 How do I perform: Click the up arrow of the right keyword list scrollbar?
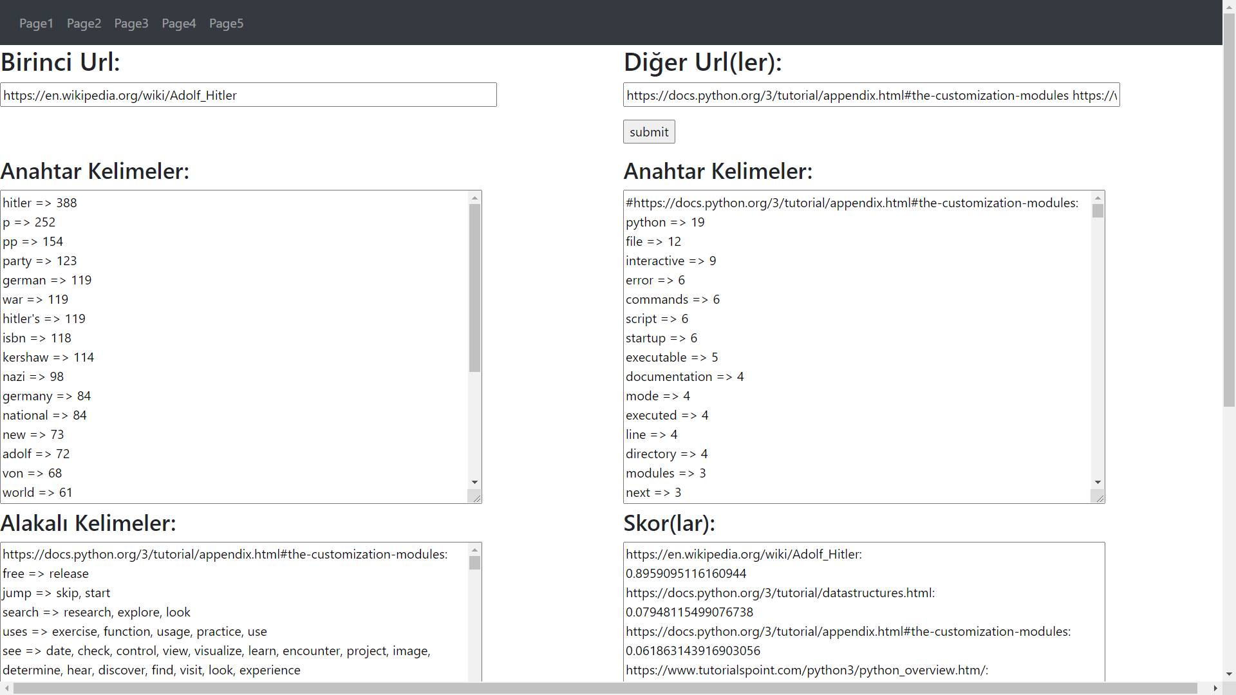coord(1098,198)
